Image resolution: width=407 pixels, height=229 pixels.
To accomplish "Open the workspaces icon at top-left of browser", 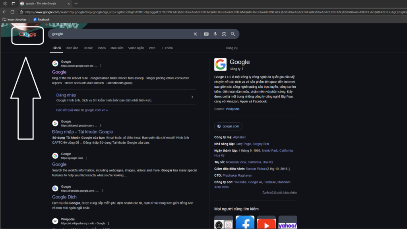I will 5,3.
